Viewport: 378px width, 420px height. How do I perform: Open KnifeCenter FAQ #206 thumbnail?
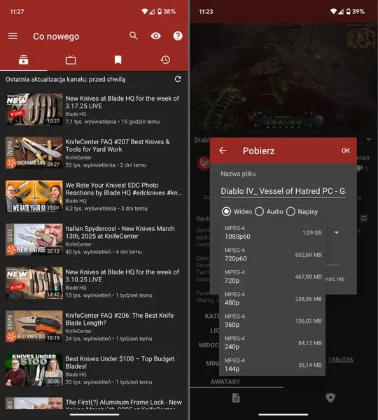[x=34, y=326]
